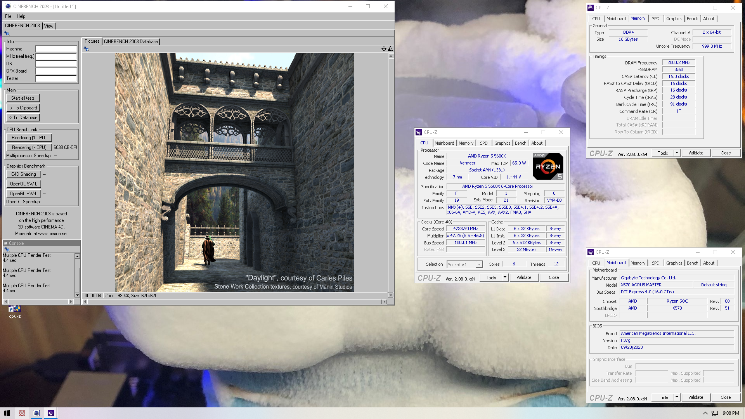Viewport: 745px width, 419px height.
Task: Click the cpu-z desktop shortcut icon
Action: pos(15,309)
